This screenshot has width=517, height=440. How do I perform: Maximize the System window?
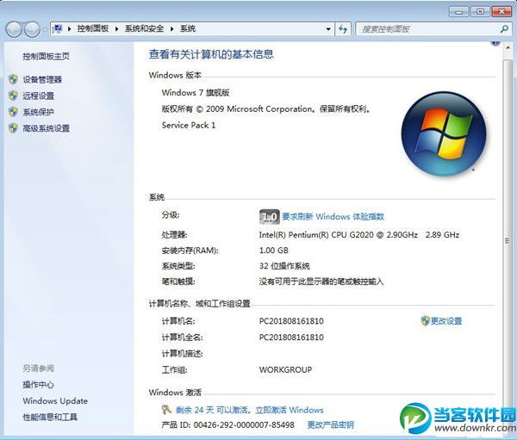(480, 12)
